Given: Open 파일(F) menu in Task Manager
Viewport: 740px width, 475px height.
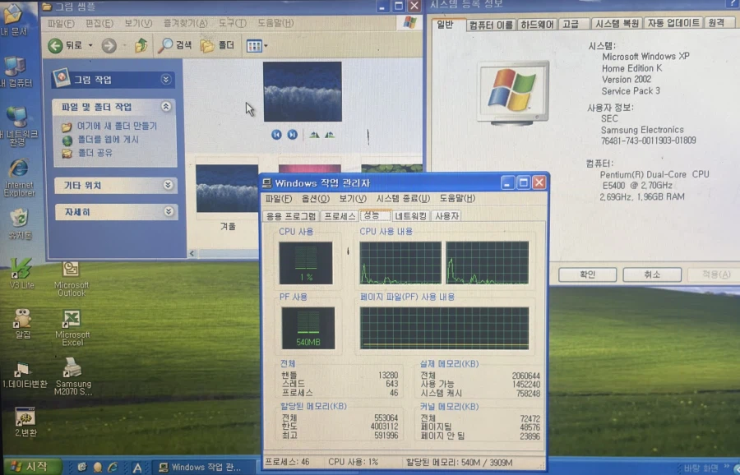Looking at the screenshot, I should click(279, 199).
